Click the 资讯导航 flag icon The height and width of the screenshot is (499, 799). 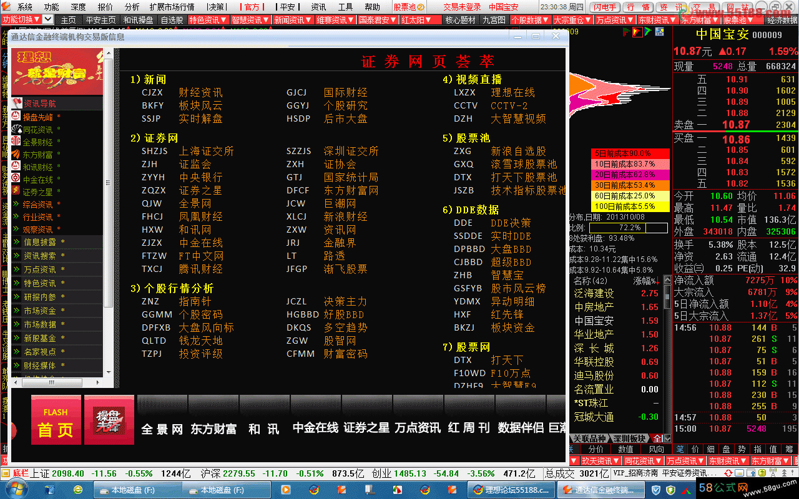point(17,104)
